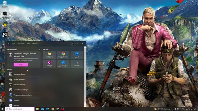The width and height of the screenshot is (198, 111).
Task: Open the Mail app from the taskbar
Action: tap(43, 109)
